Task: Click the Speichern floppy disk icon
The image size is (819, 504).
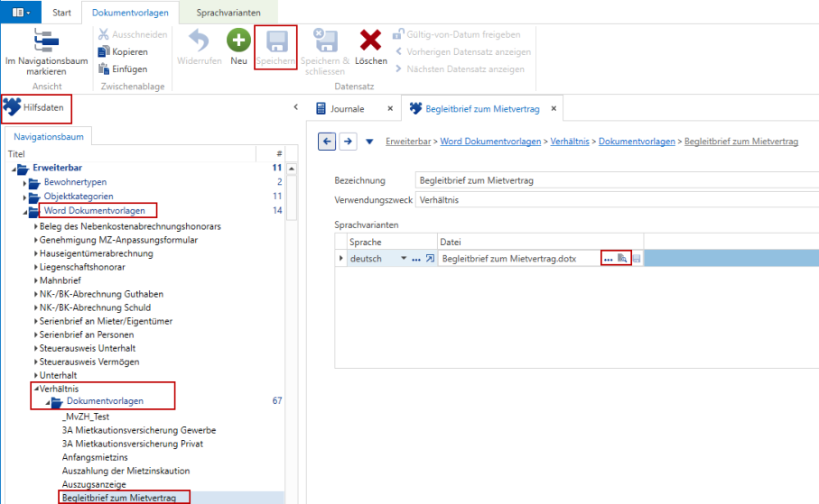Action: coord(277,41)
